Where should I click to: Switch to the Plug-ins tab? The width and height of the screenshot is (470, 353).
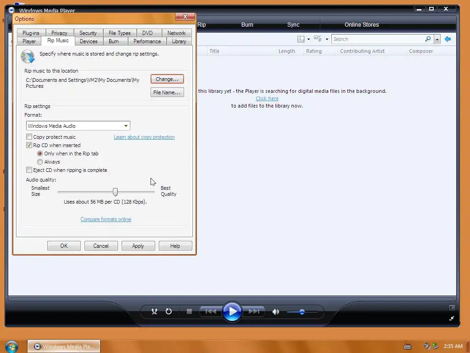click(31, 33)
